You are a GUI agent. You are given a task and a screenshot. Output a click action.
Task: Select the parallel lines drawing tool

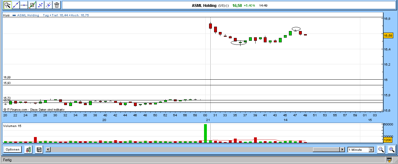[x=48, y=5]
